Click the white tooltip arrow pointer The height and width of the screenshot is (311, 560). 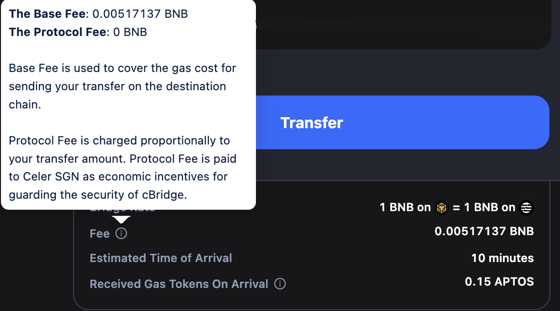[x=121, y=219]
